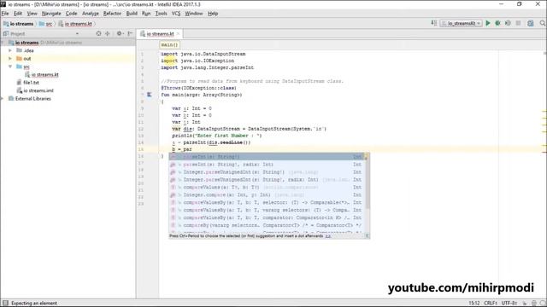
Task: Open the Code menu
Action: pos(71,14)
